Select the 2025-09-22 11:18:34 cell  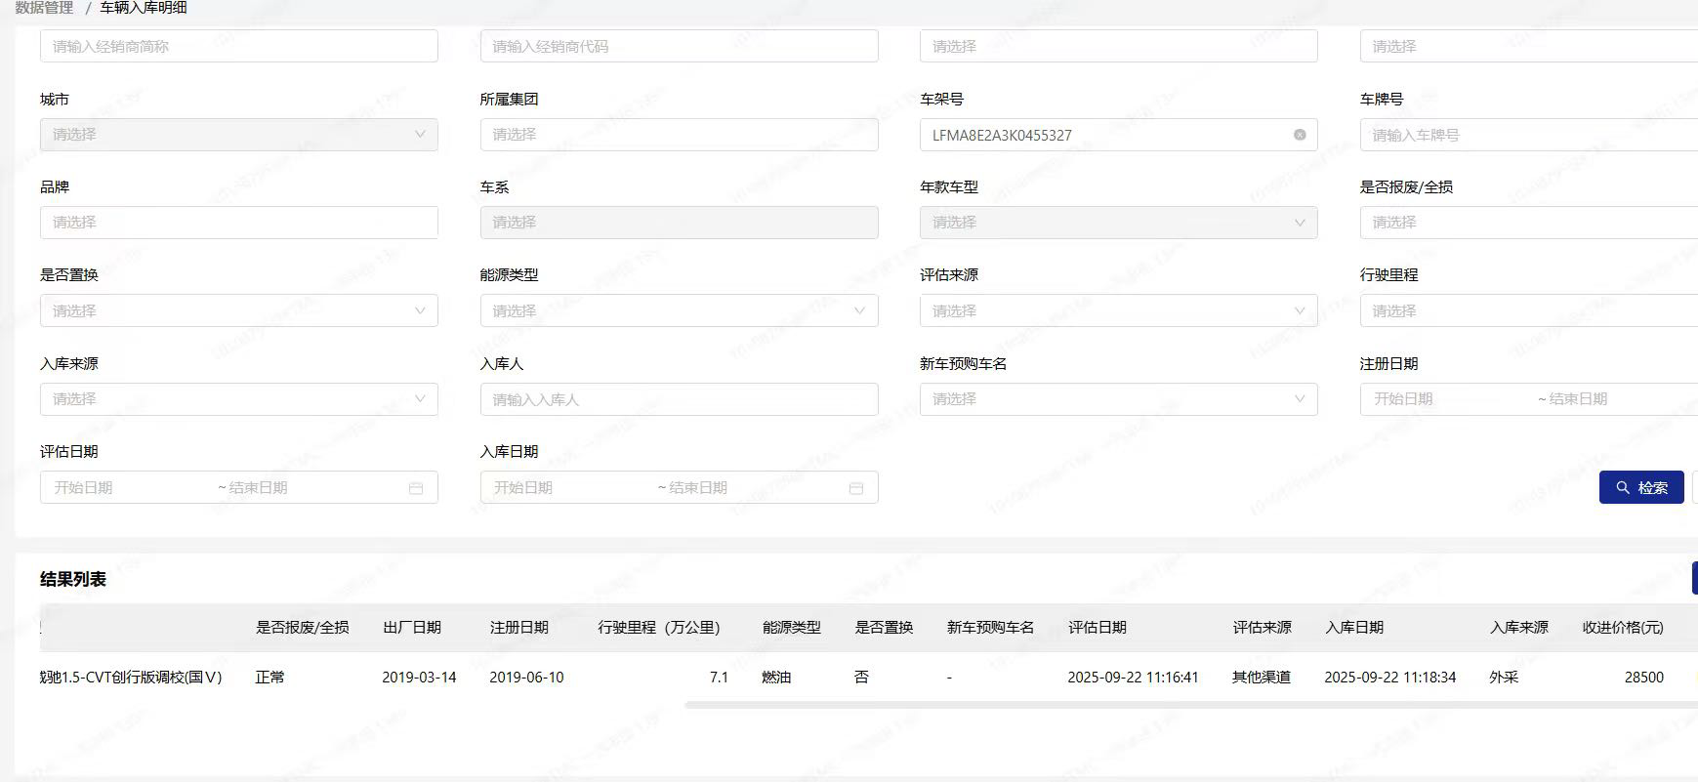tap(1390, 677)
